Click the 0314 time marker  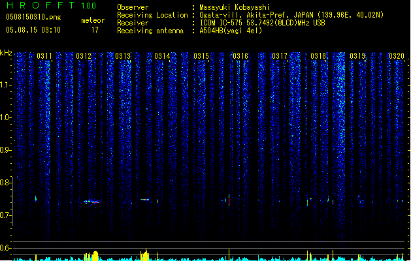(162, 56)
